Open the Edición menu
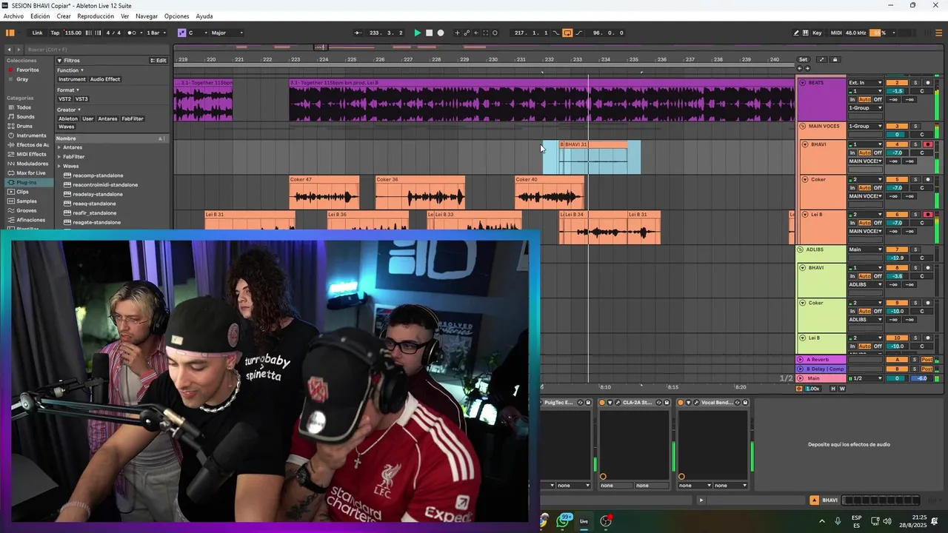 tap(40, 16)
